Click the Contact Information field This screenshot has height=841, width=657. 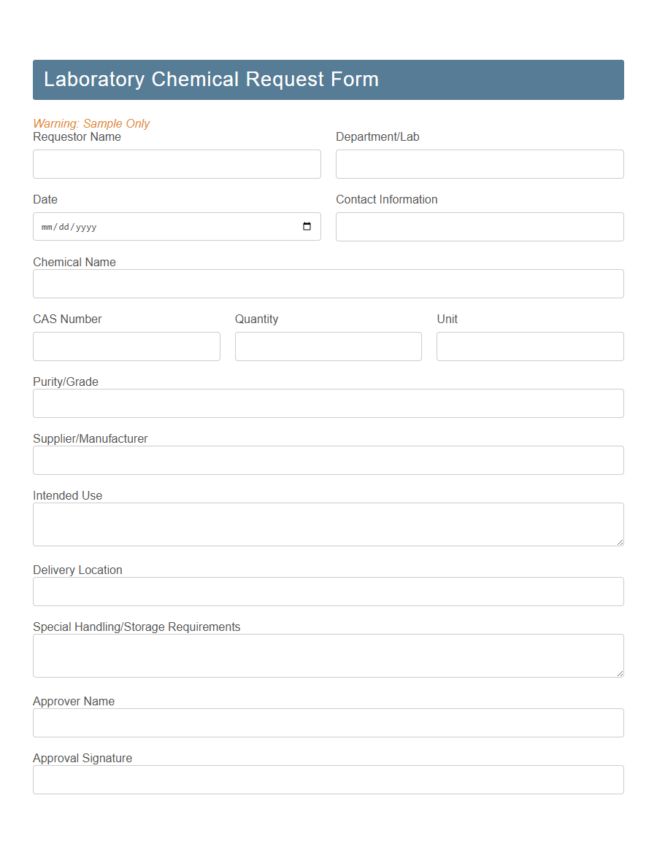point(480,226)
